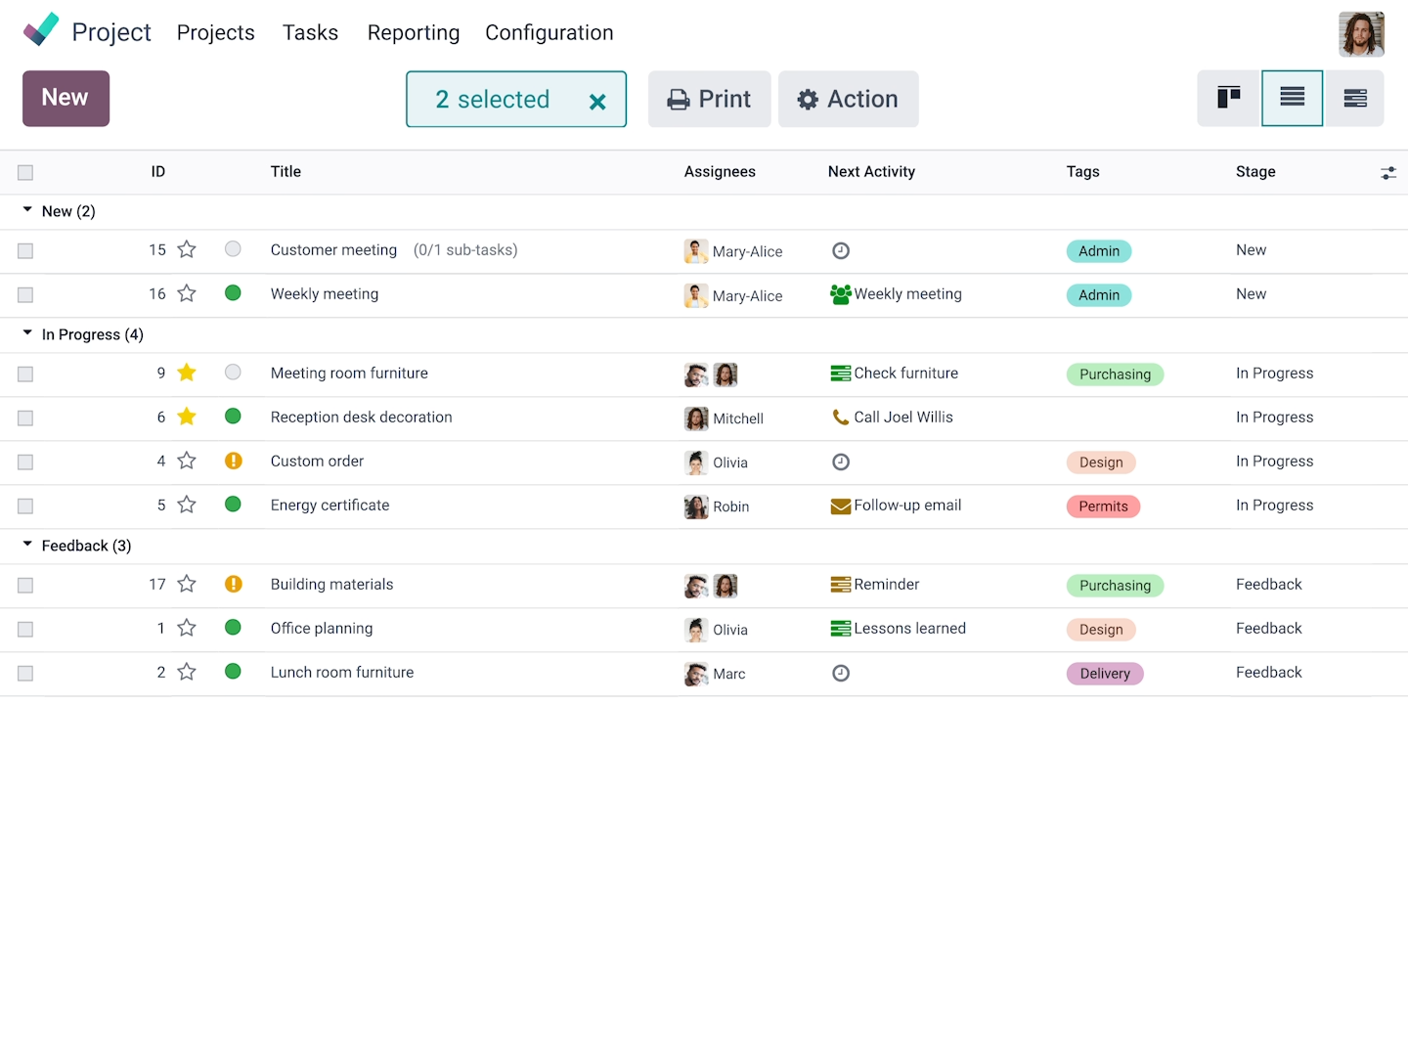Image resolution: width=1408 pixels, height=1056 pixels.
Task: Click the New button
Action: [x=66, y=98]
